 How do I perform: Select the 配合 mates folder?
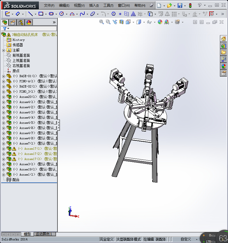(16, 180)
